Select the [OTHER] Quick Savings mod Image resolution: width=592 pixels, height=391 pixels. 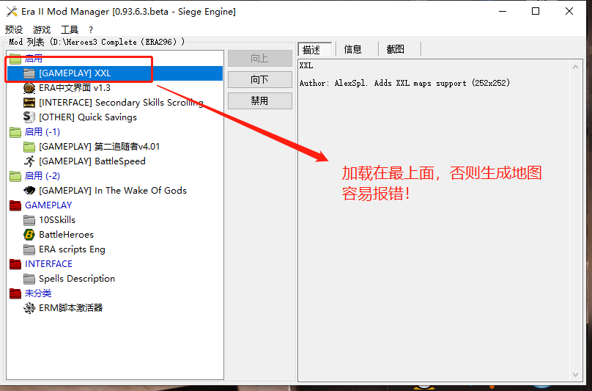[x=88, y=117]
